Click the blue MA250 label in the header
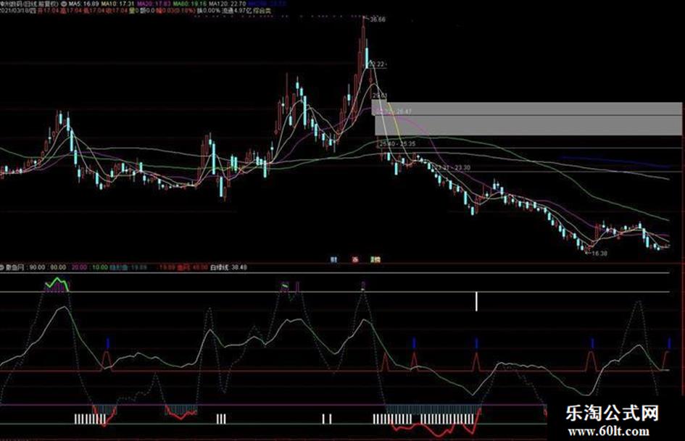 [x=267, y=4]
